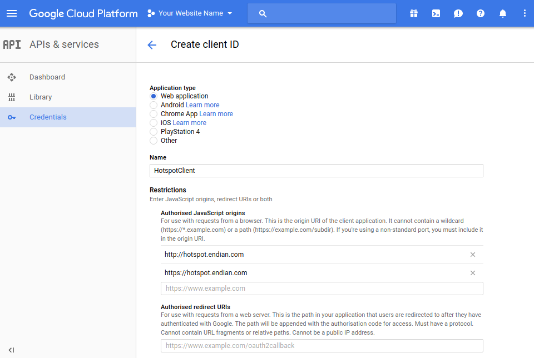
Task: Open Android Learn more link
Action: point(202,105)
